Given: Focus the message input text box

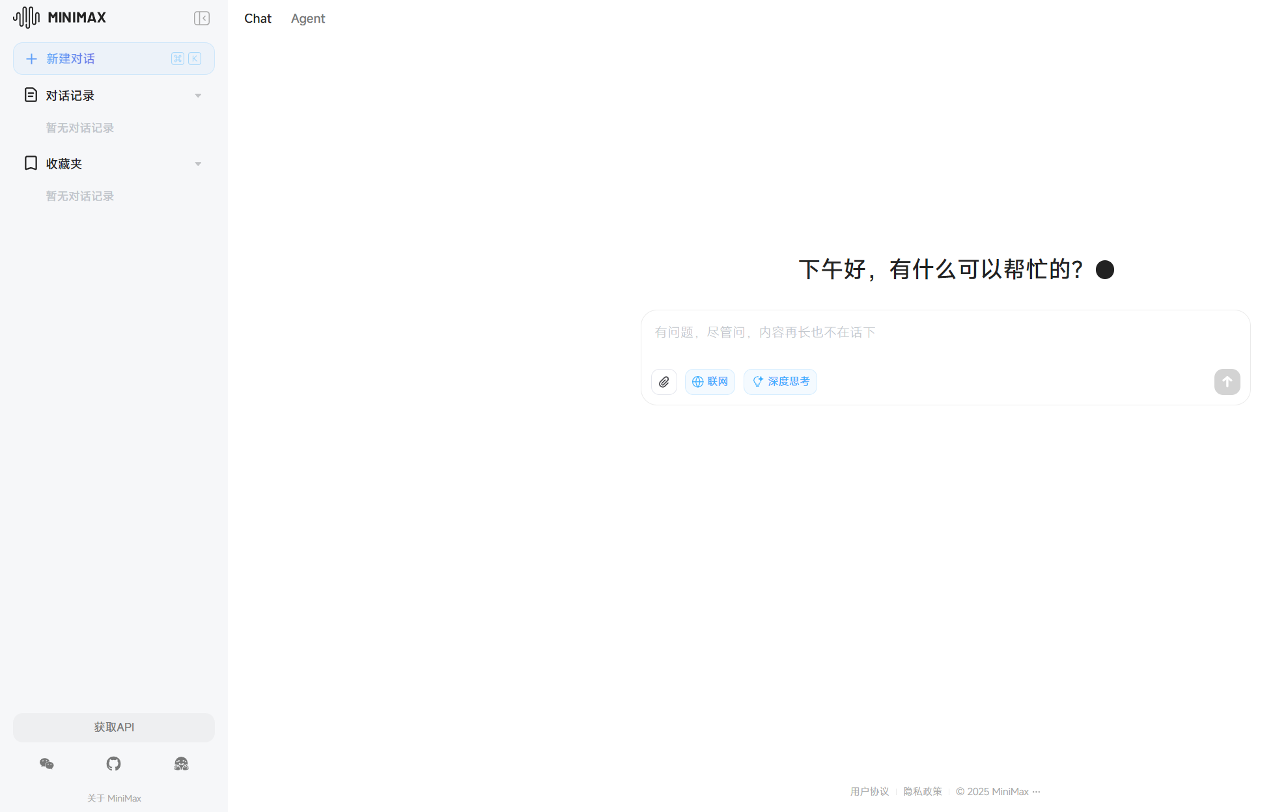Looking at the screenshot, I should (944, 338).
